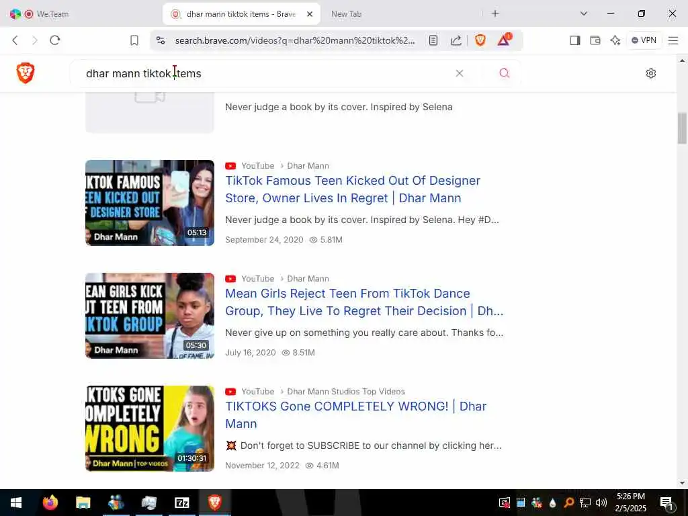Click '4.61M' view count text
Screen dimensions: 688x516
[x=328, y=465]
